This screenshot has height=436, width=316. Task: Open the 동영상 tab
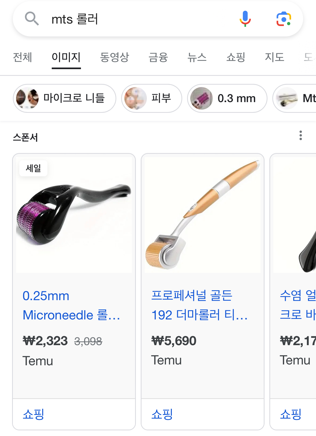(x=114, y=57)
